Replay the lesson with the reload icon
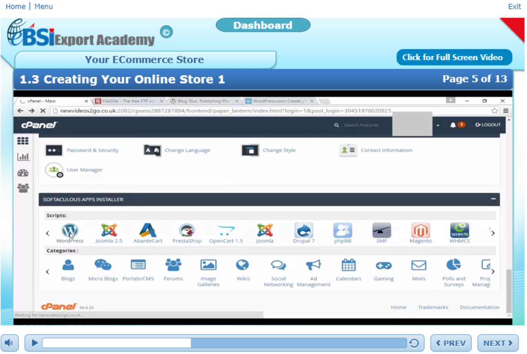This screenshot has width=527, height=354. [414, 343]
